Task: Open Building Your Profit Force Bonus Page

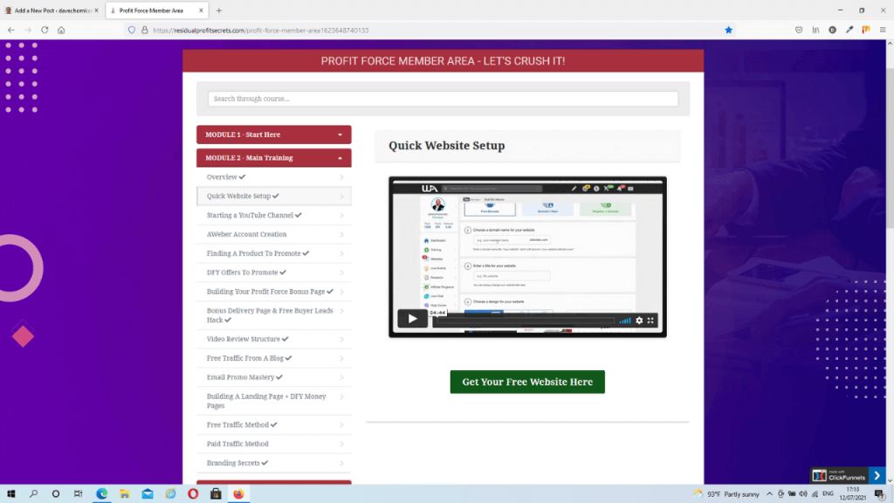Action: tap(273, 292)
